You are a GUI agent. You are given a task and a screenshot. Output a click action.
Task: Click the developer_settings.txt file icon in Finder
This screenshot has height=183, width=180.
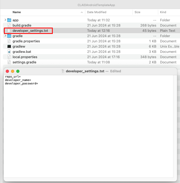click(9, 30)
